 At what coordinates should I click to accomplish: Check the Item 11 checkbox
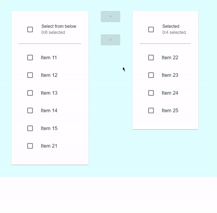(30, 58)
